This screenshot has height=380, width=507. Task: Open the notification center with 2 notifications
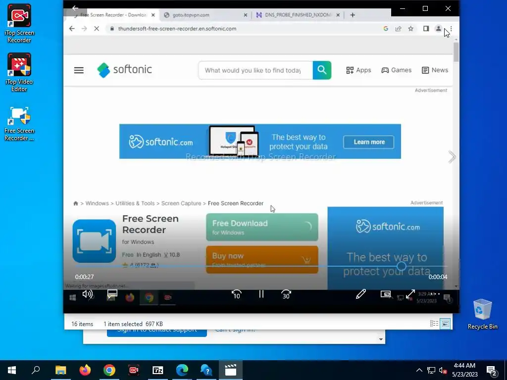[x=492, y=370]
